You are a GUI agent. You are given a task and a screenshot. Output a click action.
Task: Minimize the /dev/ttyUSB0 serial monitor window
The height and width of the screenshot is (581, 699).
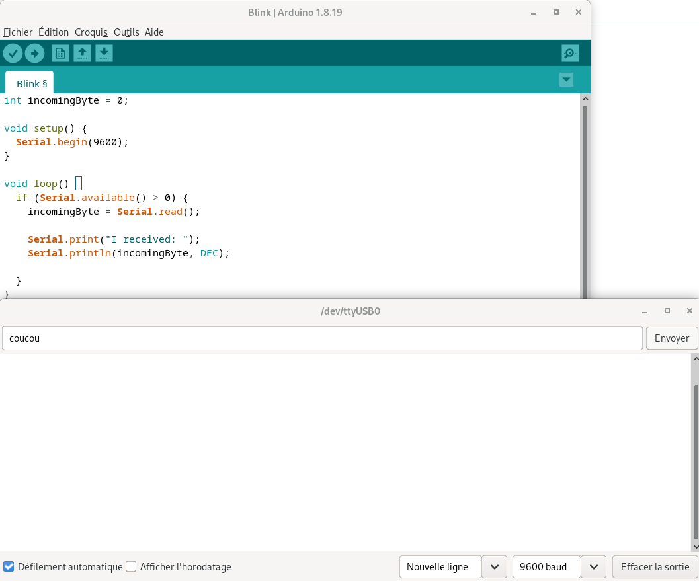point(645,311)
